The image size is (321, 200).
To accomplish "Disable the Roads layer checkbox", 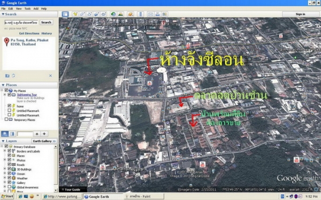I will pos(9,164).
